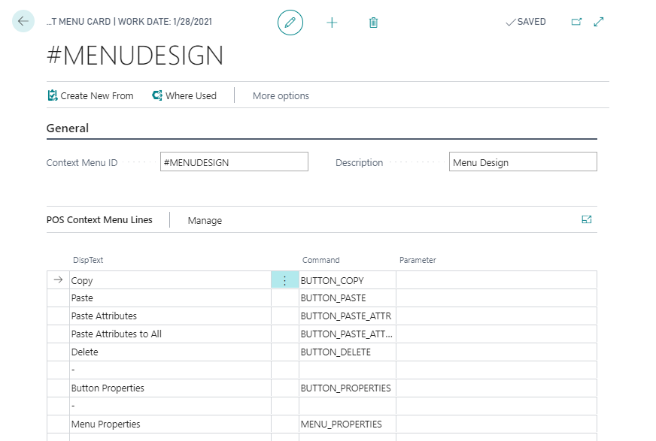Click the Description field
656x441 pixels.
coord(523,162)
